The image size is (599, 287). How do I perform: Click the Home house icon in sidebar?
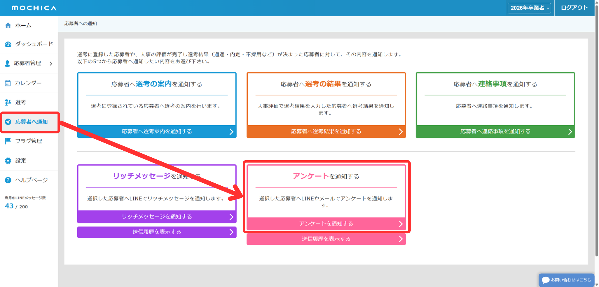[8, 25]
